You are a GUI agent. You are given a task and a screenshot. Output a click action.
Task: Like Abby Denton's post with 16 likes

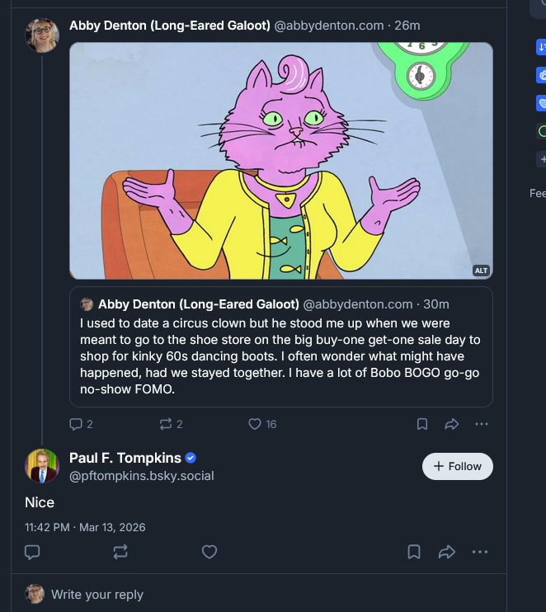point(255,424)
